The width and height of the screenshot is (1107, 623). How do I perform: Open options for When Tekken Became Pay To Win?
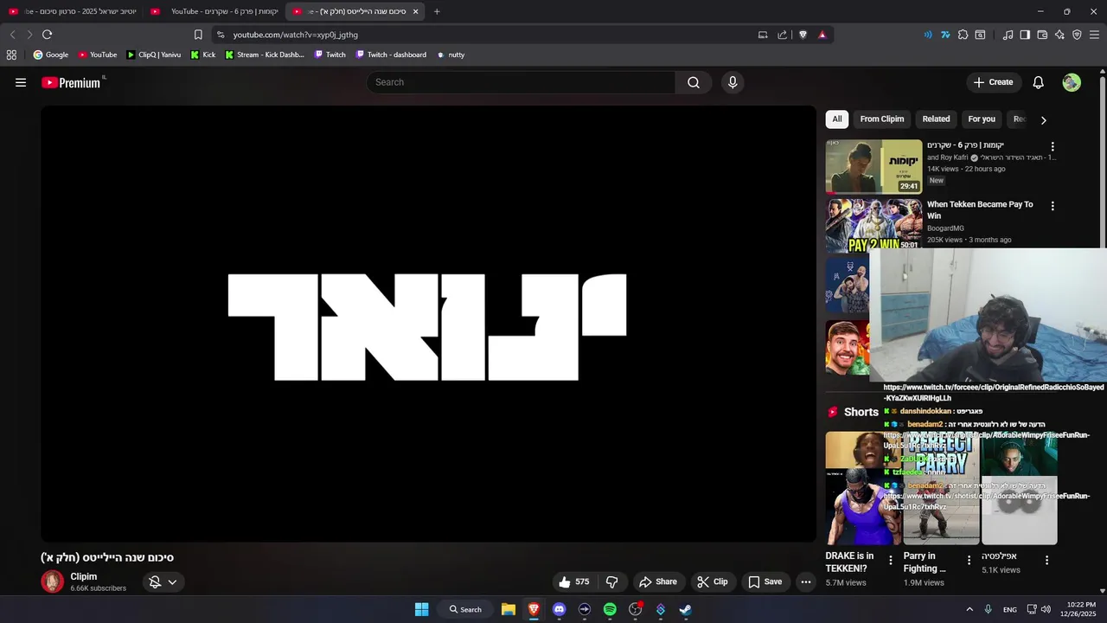click(x=1053, y=206)
